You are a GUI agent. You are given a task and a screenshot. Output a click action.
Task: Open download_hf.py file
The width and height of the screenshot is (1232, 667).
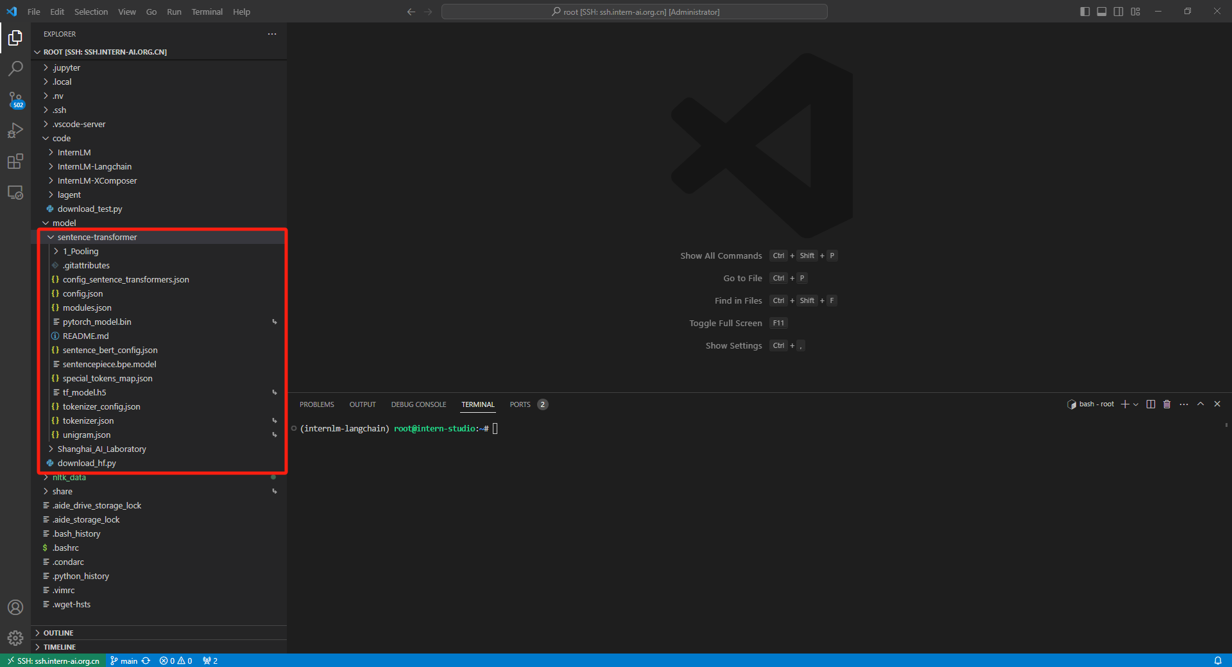tap(158, 463)
